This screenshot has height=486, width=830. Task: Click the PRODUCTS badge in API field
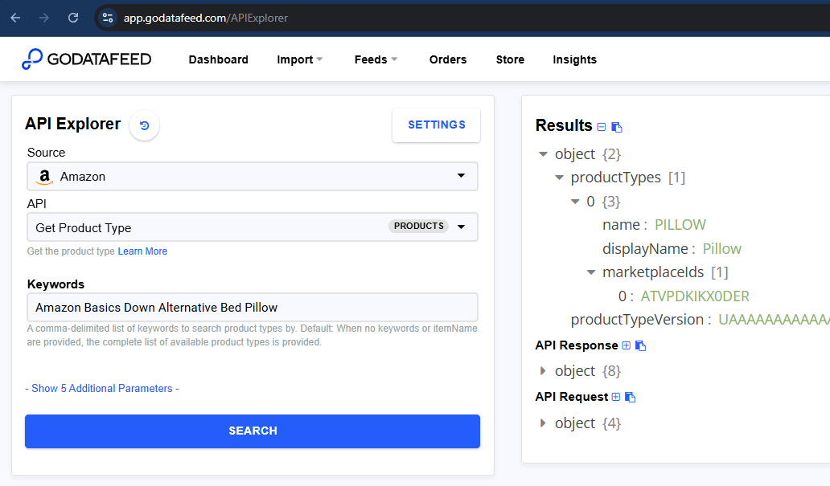point(419,226)
